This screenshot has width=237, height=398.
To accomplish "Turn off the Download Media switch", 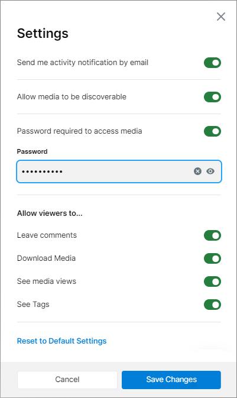I will point(212,258).
